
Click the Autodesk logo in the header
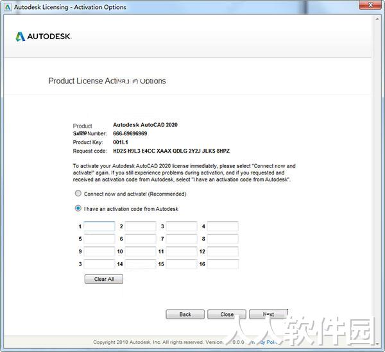tap(44, 37)
